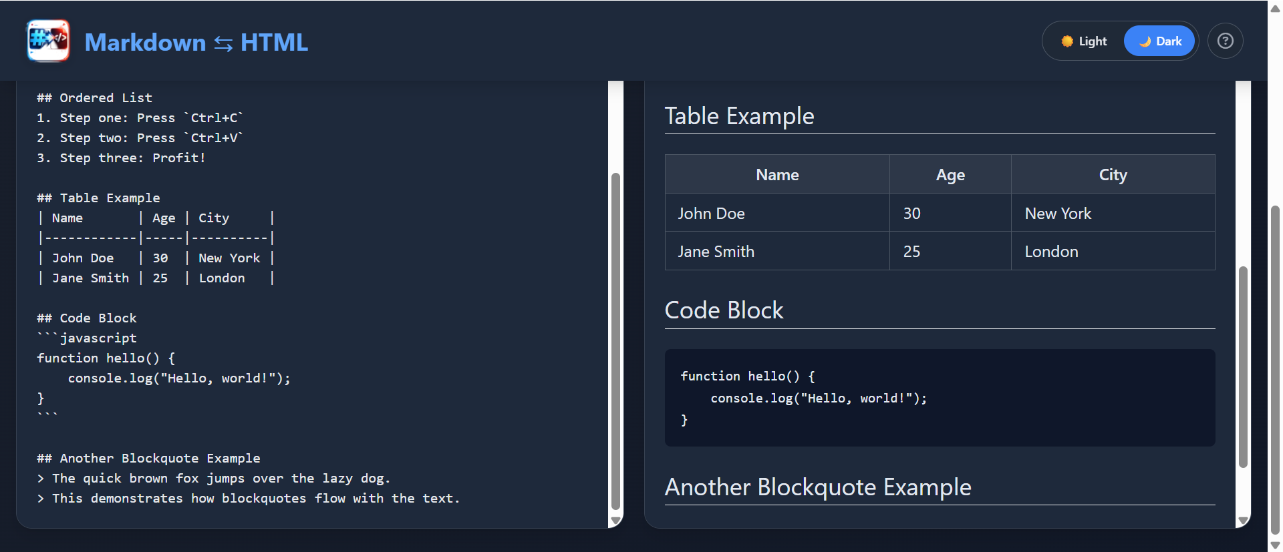Click the '## Table Example' editor line
Viewport: 1283px width, 552px height.
click(x=98, y=198)
